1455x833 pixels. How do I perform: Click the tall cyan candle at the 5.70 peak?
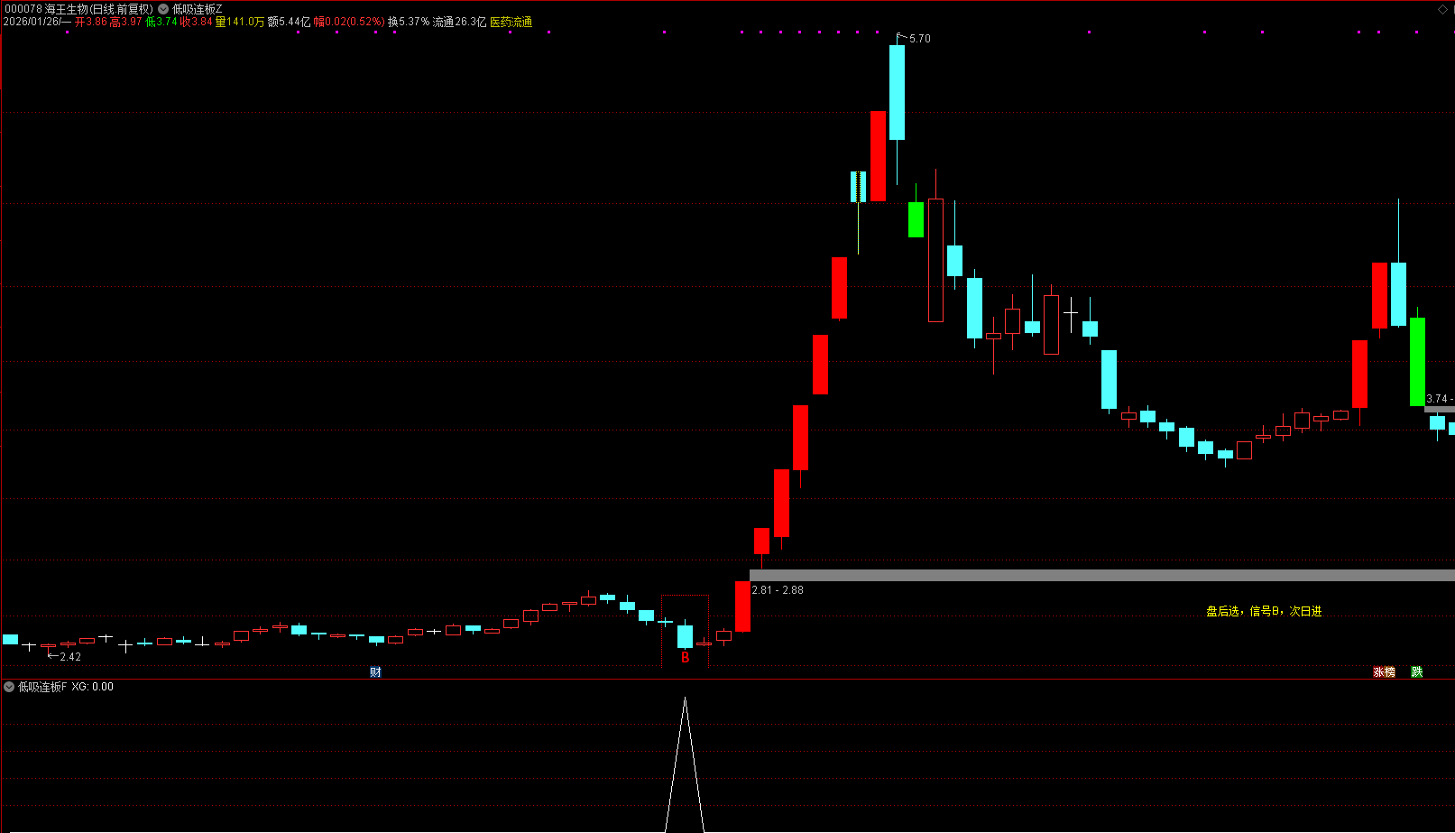tap(897, 93)
